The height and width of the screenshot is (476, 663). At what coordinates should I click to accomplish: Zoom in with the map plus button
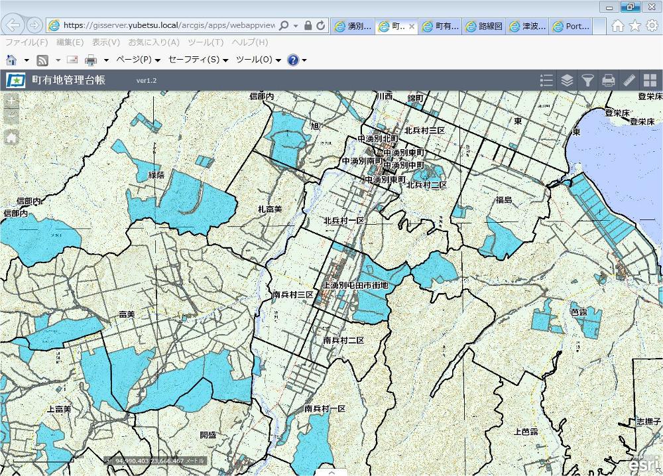(x=11, y=101)
